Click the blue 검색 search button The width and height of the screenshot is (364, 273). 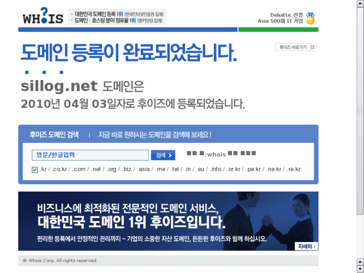[x=163, y=155]
